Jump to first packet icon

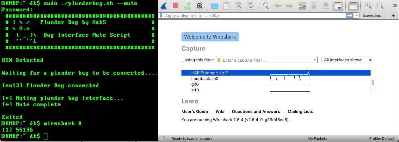(x=314, y=6)
